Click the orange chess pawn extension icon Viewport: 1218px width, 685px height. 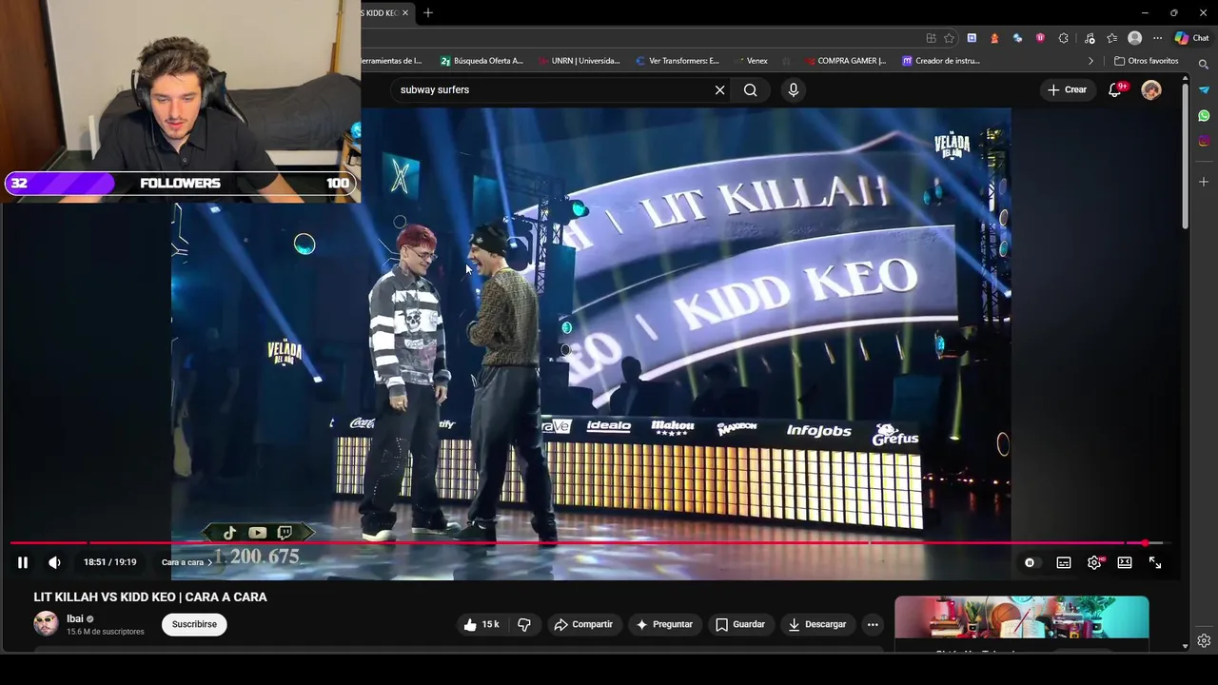[x=994, y=38]
